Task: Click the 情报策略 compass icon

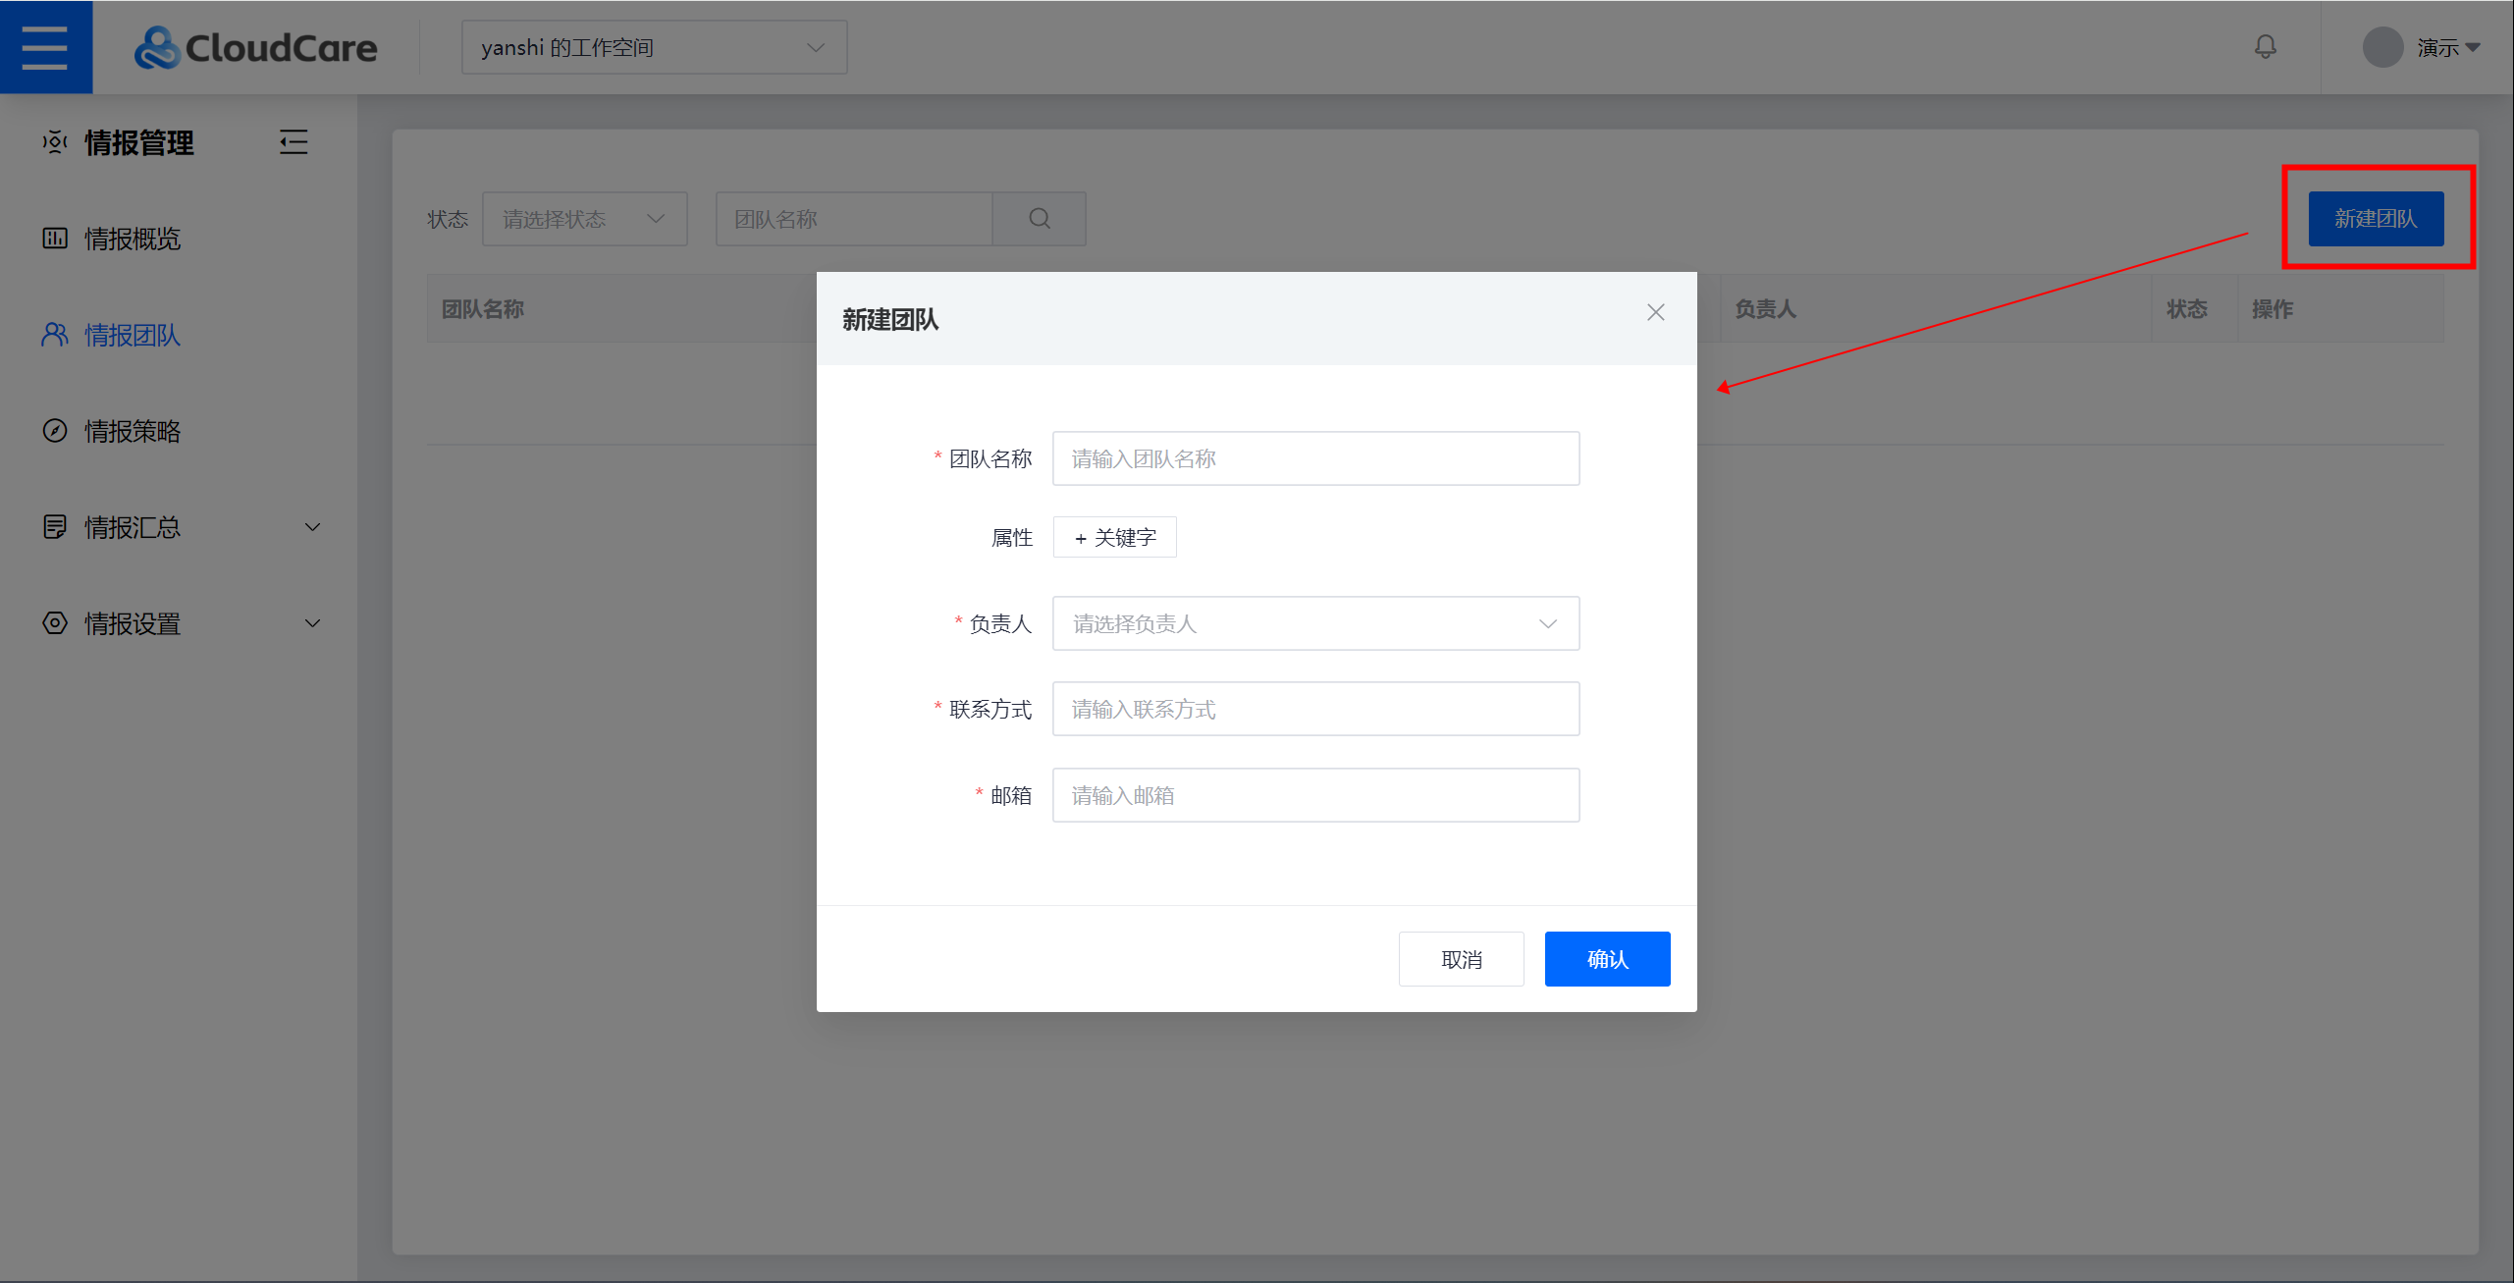Action: click(55, 431)
